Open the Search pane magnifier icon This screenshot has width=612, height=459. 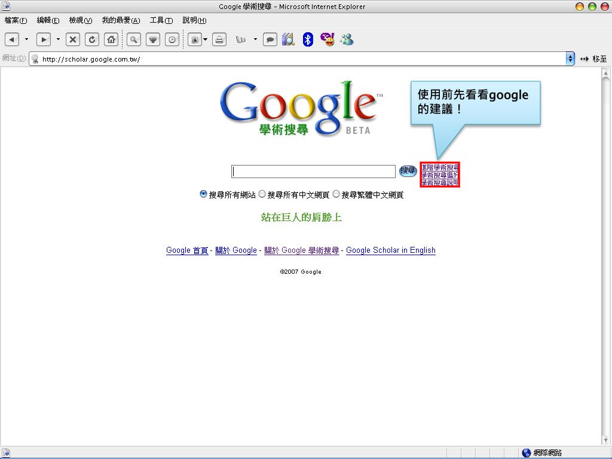[133, 39]
